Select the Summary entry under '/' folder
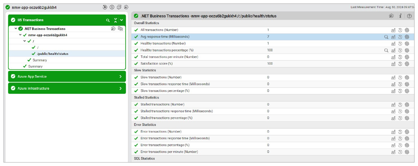This screenshot has width=418, height=166. [40, 60]
